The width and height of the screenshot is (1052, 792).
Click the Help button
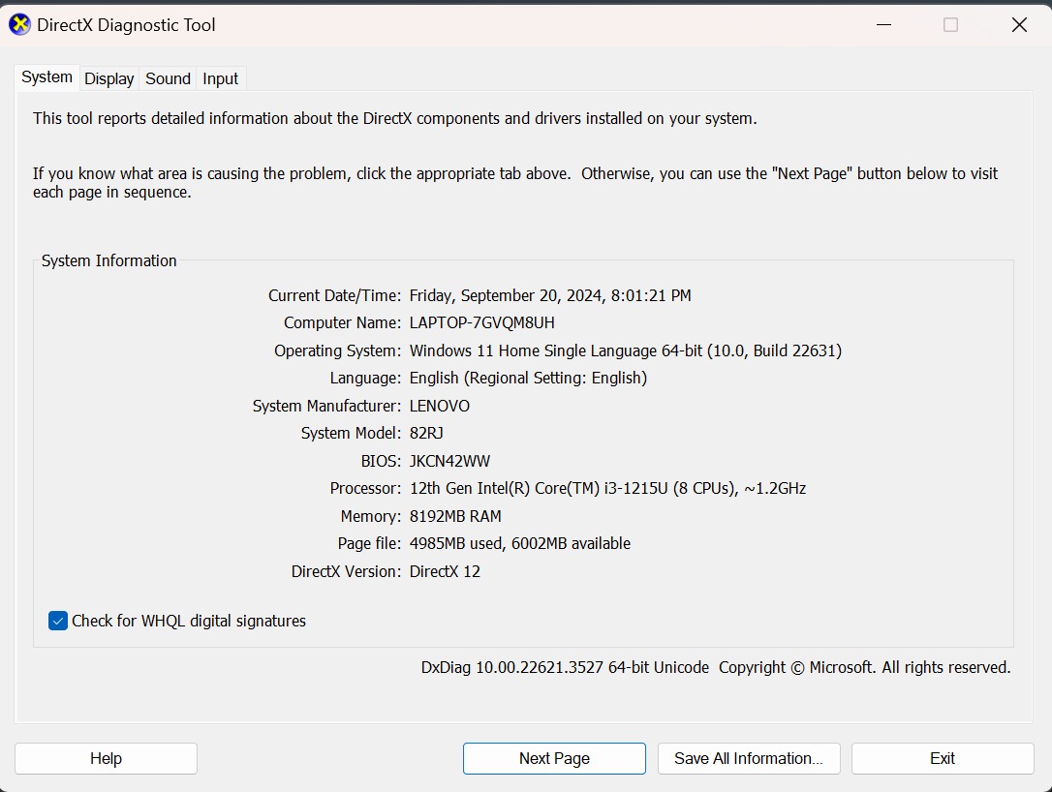[x=106, y=758]
